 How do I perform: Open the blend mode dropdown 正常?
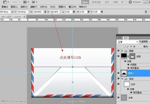click(128, 42)
